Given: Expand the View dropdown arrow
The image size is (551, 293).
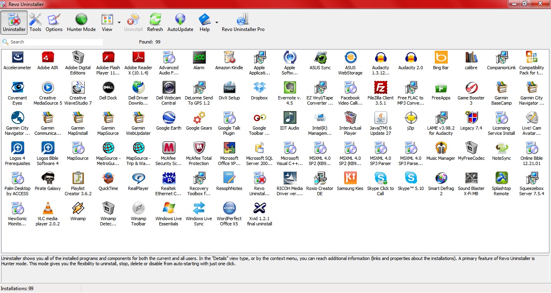Looking at the screenshot, I should (119, 23).
